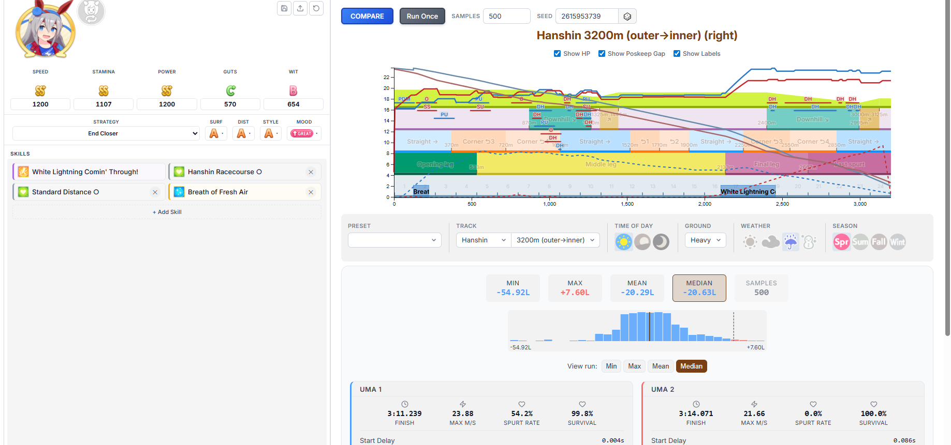Click the Standard Distance O skill icon

click(23, 192)
